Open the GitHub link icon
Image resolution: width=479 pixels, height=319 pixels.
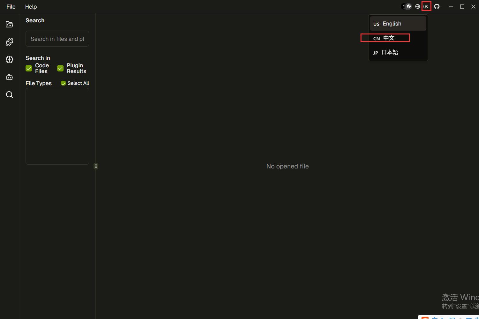pyautogui.click(x=437, y=6)
